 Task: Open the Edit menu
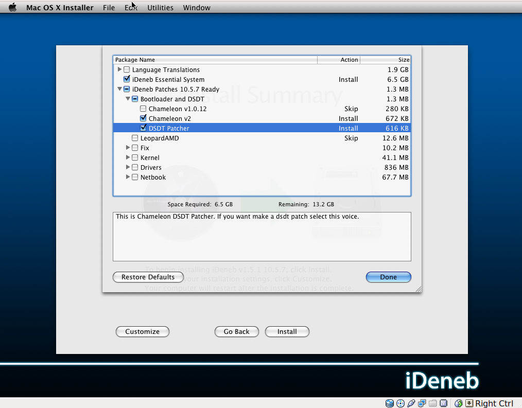click(131, 8)
